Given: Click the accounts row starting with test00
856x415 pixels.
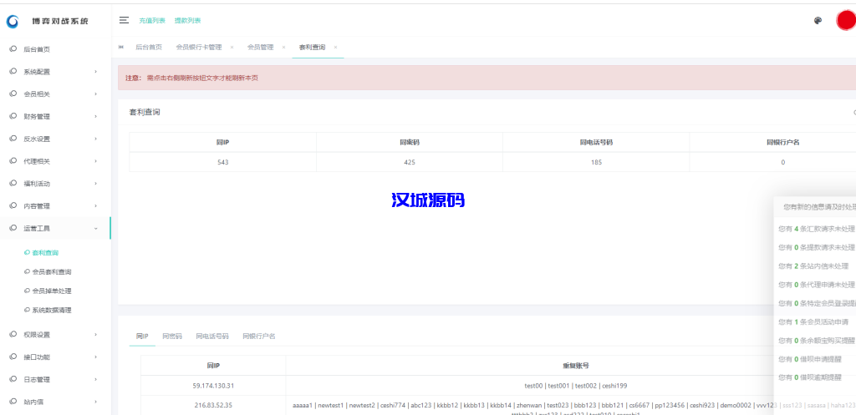Looking at the screenshot, I should (x=575, y=386).
